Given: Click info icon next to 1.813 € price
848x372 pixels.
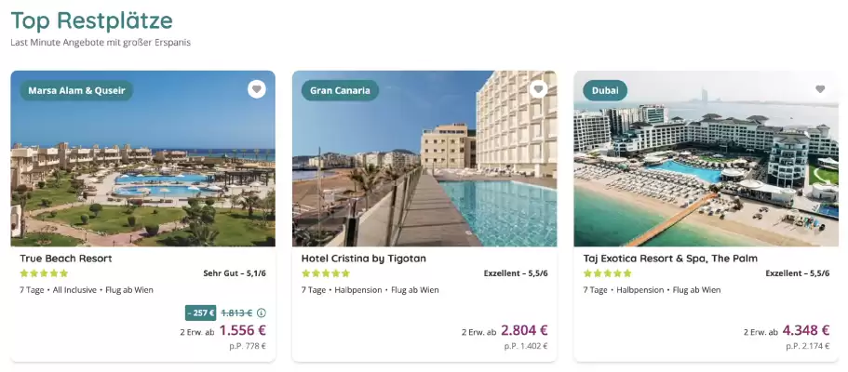Looking at the screenshot, I should [262, 312].
